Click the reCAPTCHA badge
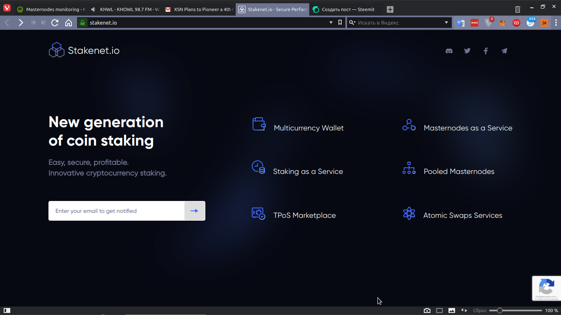The height and width of the screenshot is (315, 561). click(x=546, y=288)
